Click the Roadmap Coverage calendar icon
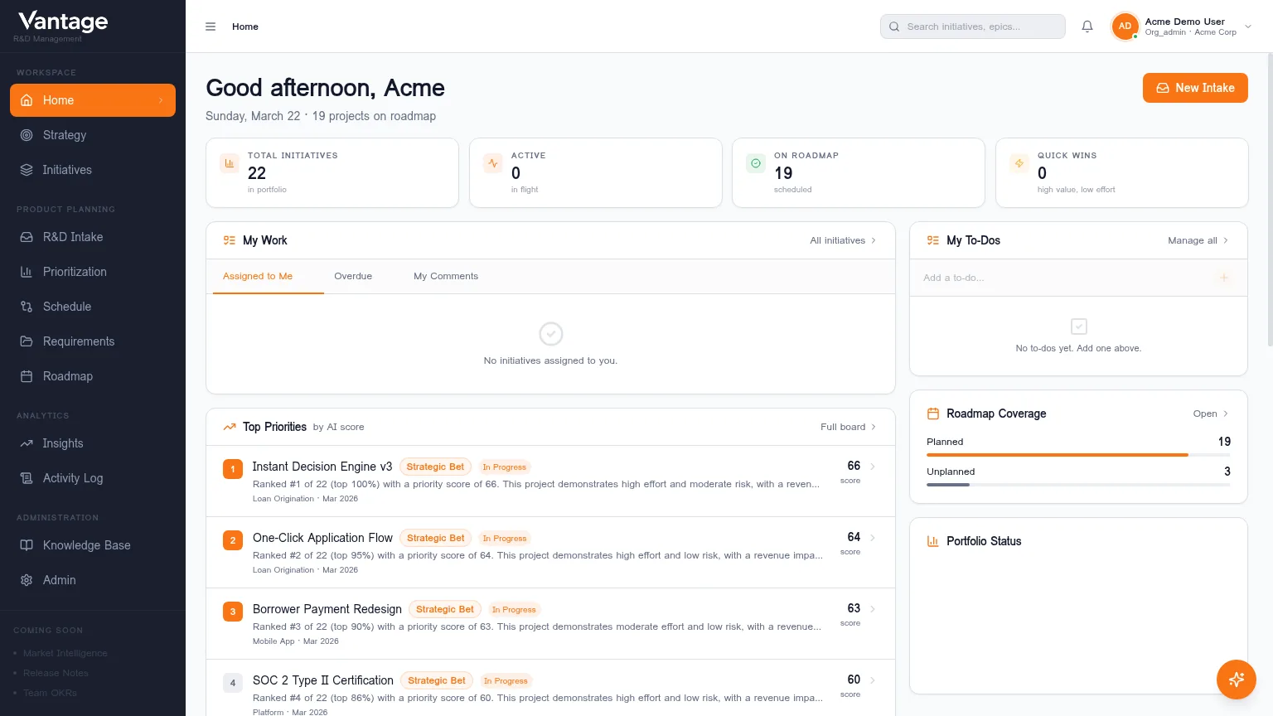 pos(933,414)
